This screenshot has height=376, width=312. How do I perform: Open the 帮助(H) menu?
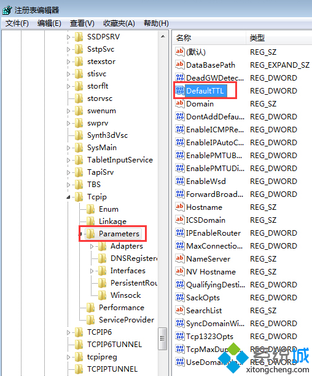156,23
